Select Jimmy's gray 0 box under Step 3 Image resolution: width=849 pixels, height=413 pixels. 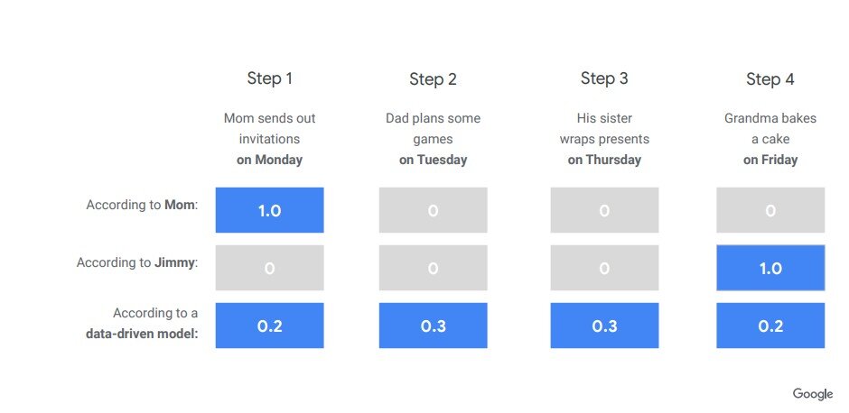point(605,268)
